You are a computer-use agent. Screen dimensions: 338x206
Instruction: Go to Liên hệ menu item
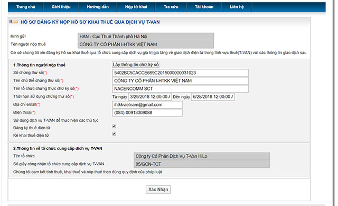237,7
